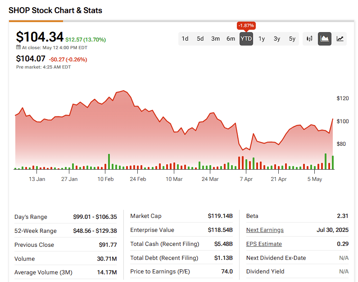Open the Next Earnings link
The image size is (358, 282).
(265, 230)
